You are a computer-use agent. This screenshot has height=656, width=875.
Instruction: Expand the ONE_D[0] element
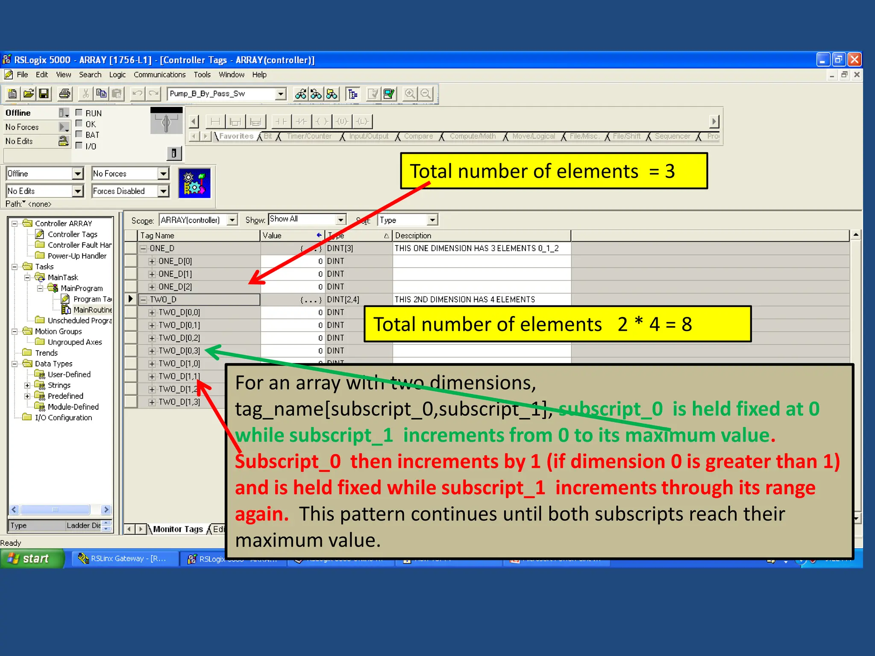click(x=152, y=261)
